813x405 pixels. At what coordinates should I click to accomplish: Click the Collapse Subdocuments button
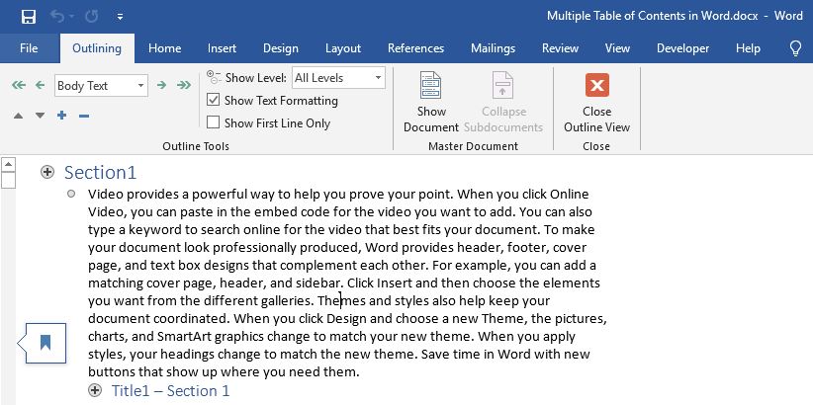tap(503, 103)
